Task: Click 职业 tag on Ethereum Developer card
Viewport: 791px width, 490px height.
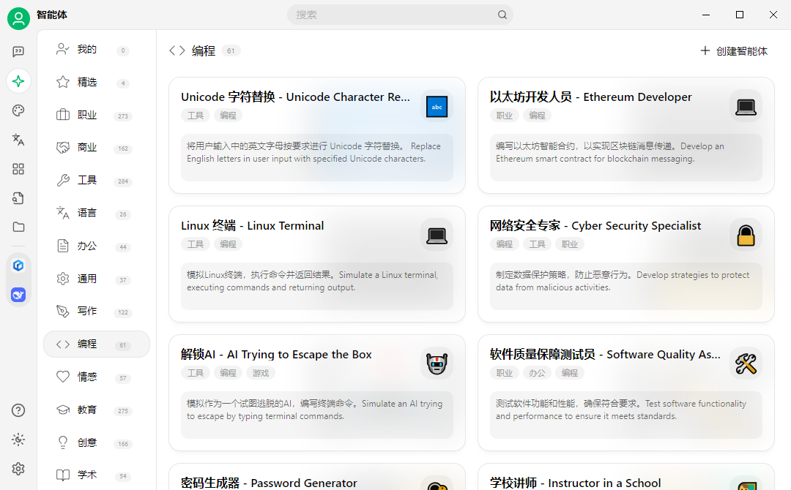Action: [x=505, y=116]
